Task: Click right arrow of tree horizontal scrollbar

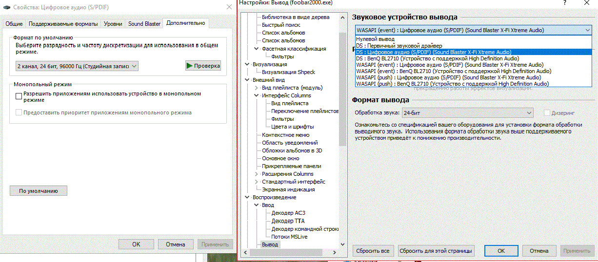Action: click(x=335, y=252)
